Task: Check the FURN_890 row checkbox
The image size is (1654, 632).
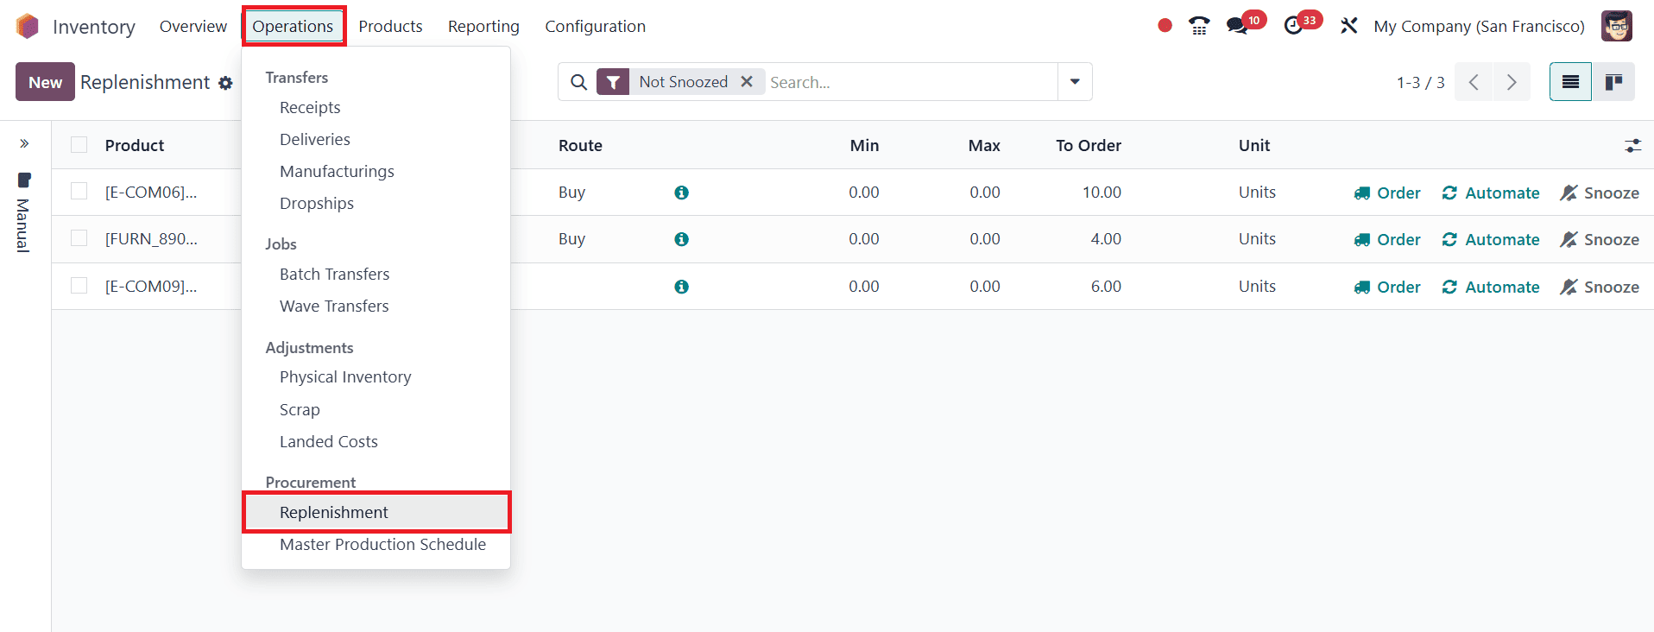Action: pos(79,238)
